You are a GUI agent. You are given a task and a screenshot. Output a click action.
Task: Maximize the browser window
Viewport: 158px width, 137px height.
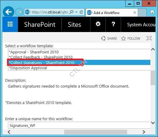[138, 4]
